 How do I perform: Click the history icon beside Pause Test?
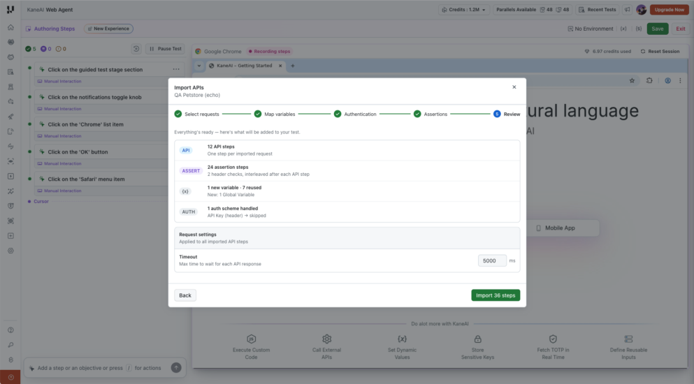tap(136, 49)
